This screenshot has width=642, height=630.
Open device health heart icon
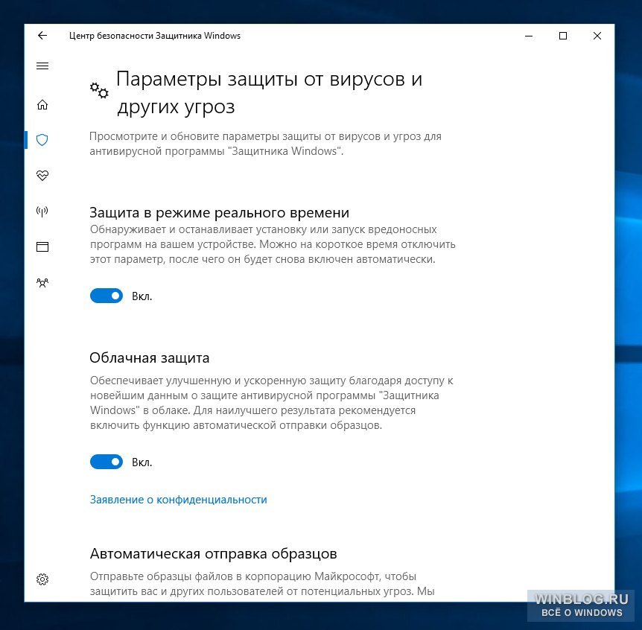coord(42,176)
